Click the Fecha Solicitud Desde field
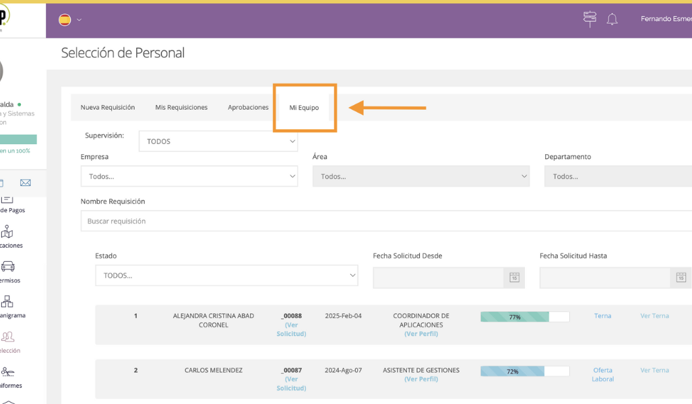Image resolution: width=692 pixels, height=404 pixels. 438,277
